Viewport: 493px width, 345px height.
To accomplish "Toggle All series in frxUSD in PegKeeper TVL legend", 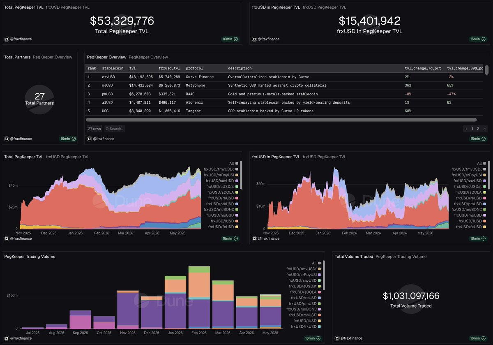I will [x=481, y=163].
